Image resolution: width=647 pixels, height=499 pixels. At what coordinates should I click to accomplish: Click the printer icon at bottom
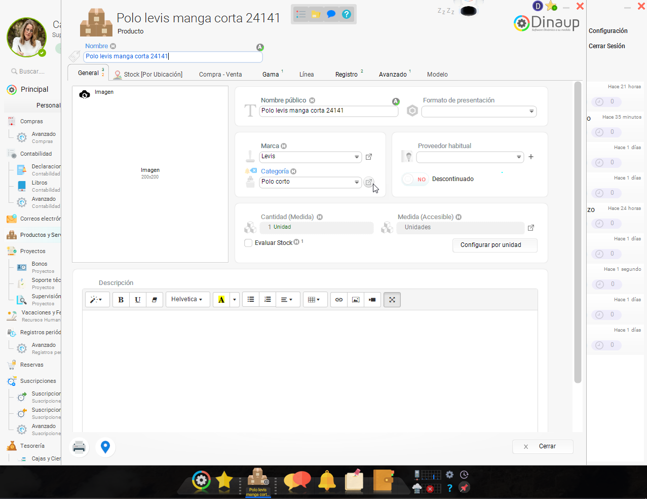[79, 447]
